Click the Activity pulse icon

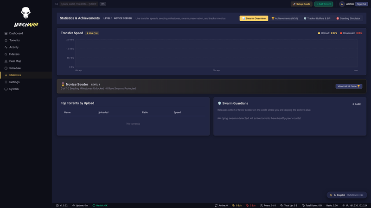coord(6,47)
